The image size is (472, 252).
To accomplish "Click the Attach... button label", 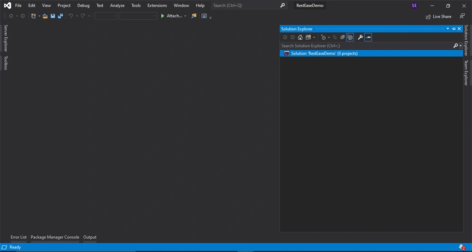I will tap(174, 16).
